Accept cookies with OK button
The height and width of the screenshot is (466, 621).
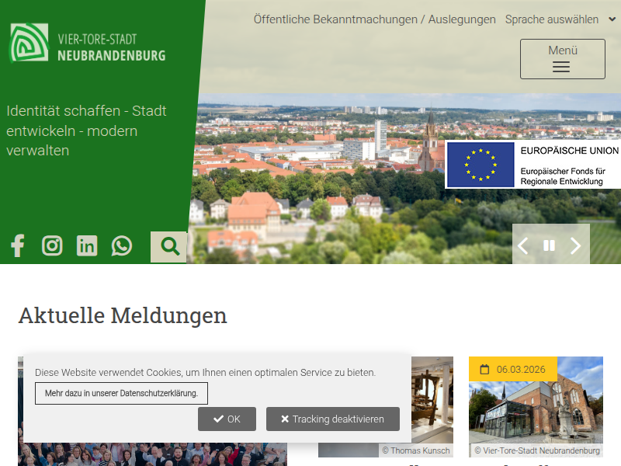[x=227, y=419]
